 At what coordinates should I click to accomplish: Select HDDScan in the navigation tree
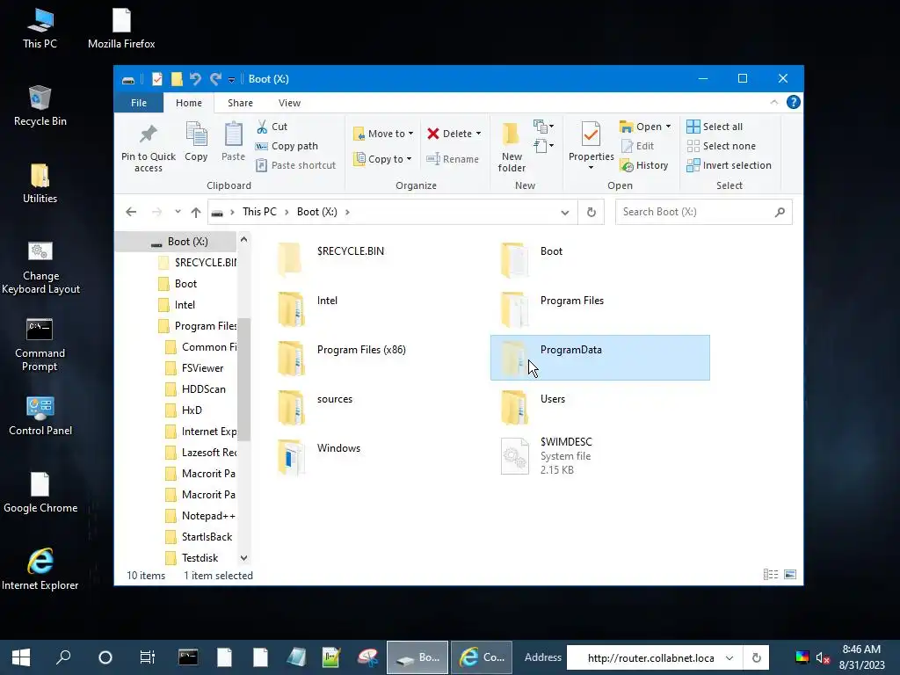[203, 389]
